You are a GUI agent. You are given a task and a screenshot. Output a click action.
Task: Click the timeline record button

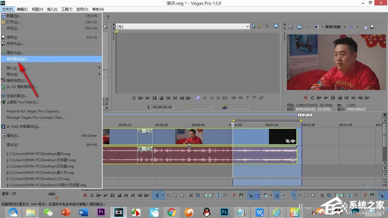point(85,196)
